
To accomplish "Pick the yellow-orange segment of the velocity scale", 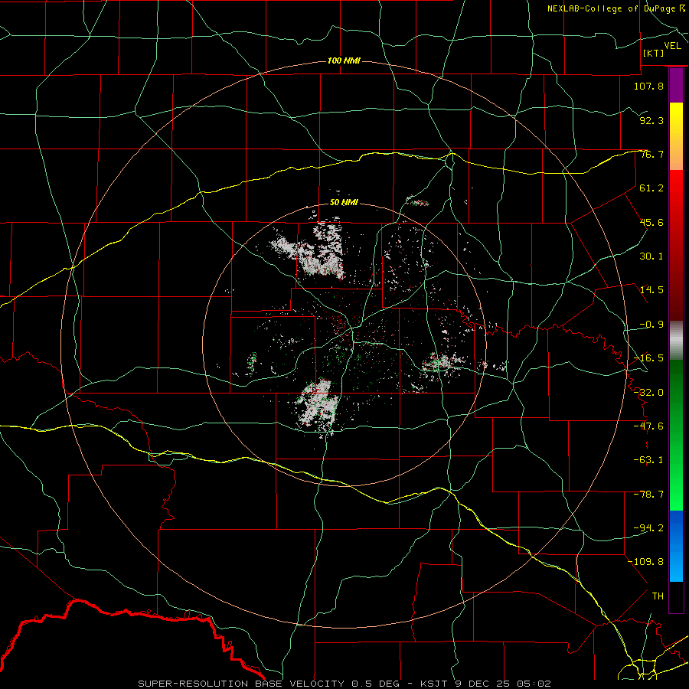I will pyautogui.click(x=676, y=136).
